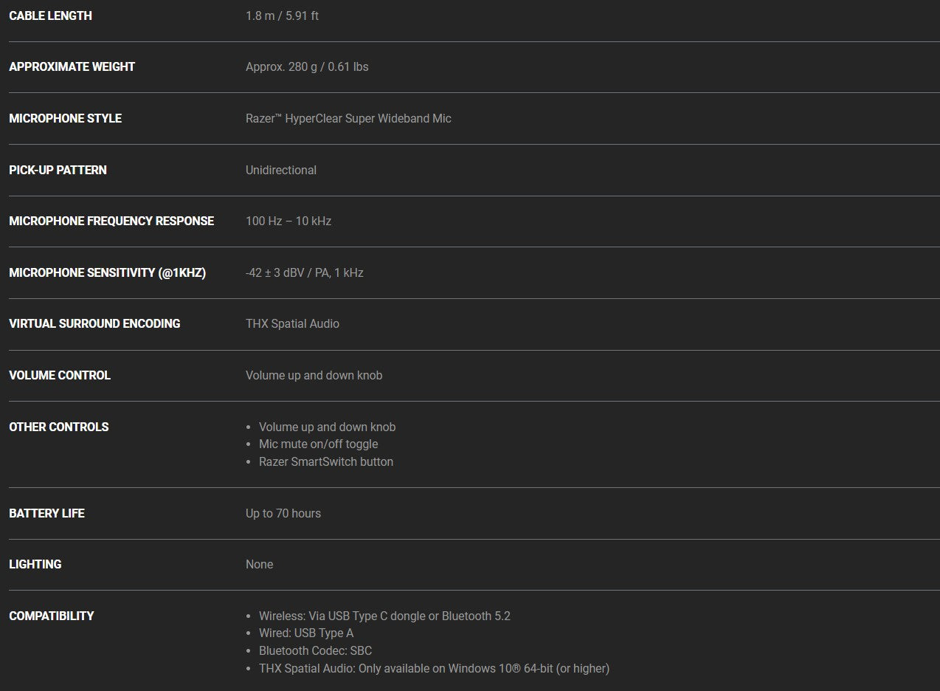Image resolution: width=940 pixels, height=691 pixels.
Task: Click THX Spatial Audio encoding value
Action: pos(292,323)
